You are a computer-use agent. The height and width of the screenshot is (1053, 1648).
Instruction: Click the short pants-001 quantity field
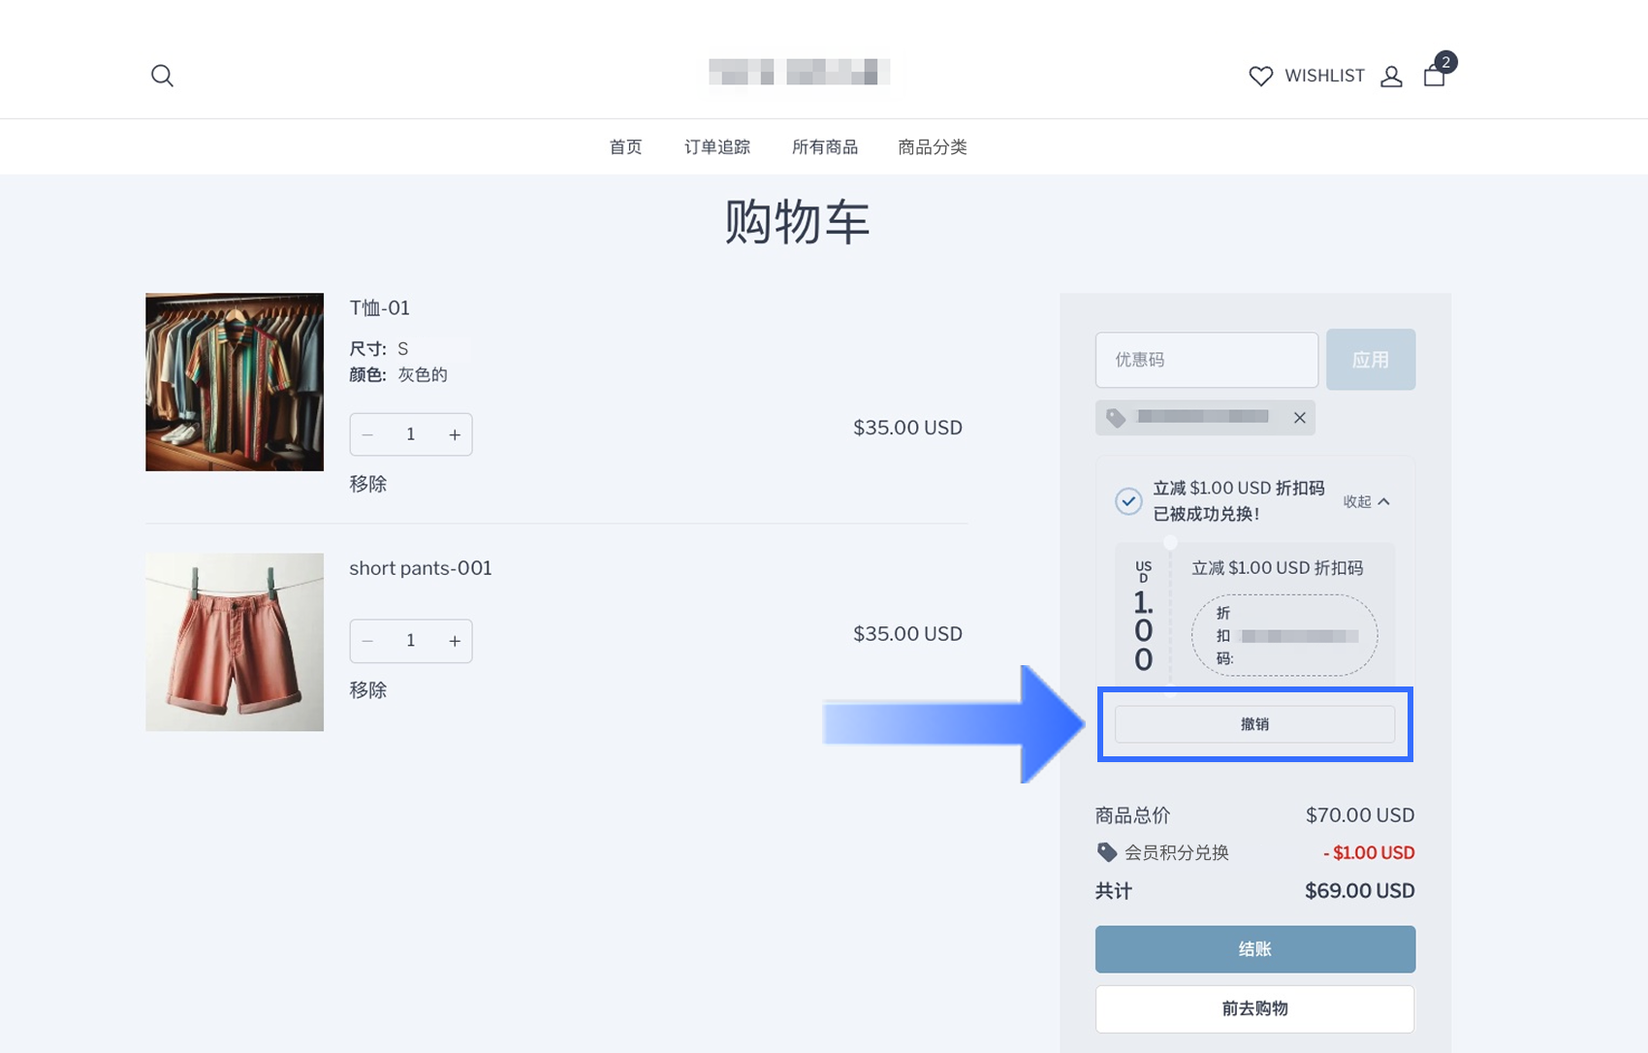[411, 641]
